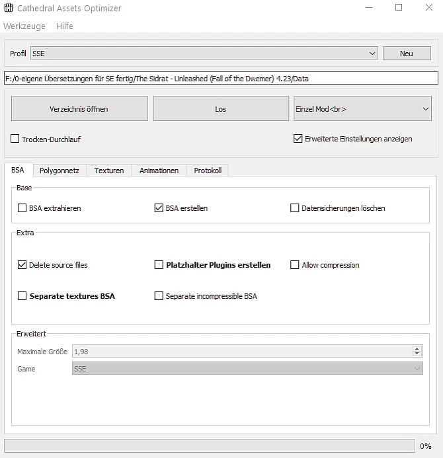Image resolution: width=443 pixels, height=458 pixels.
Task: Click the mod directory path field
Action: 221,79
